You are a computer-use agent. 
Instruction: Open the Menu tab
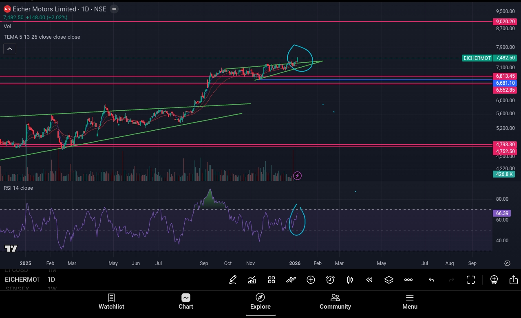tap(410, 302)
